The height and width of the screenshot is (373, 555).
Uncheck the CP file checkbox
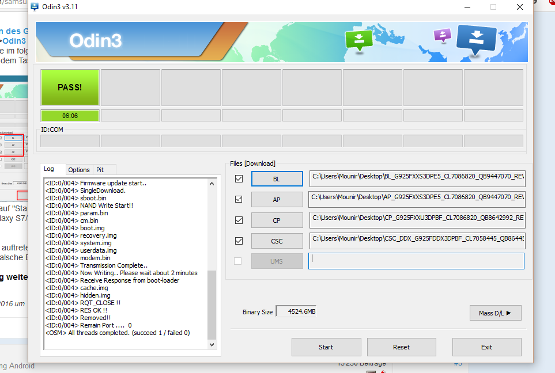coord(239,220)
